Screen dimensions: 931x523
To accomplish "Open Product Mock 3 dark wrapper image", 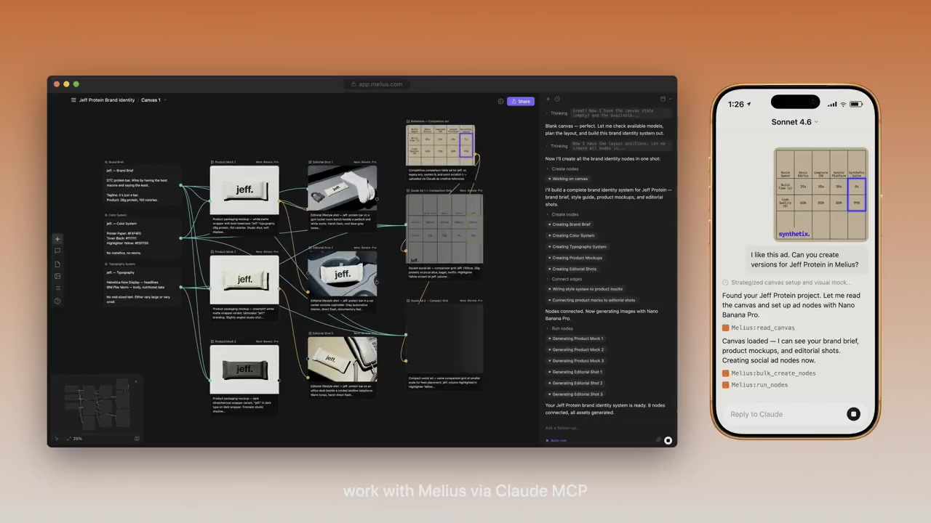I will tap(244, 370).
